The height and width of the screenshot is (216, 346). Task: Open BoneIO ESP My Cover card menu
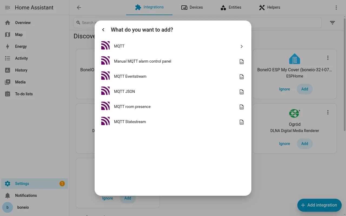(328, 58)
